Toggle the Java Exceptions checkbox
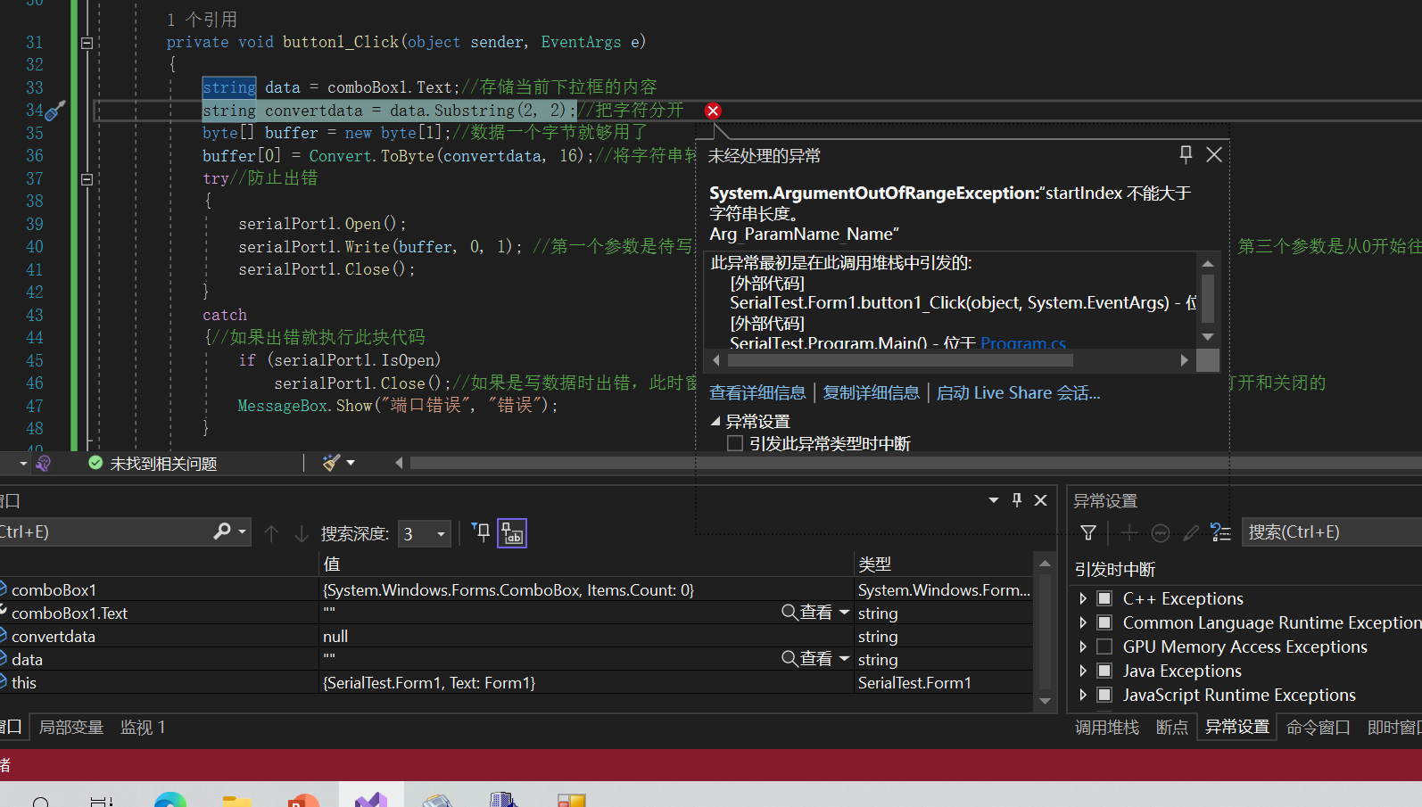Viewport: 1422px width, 807px height. coord(1104,671)
